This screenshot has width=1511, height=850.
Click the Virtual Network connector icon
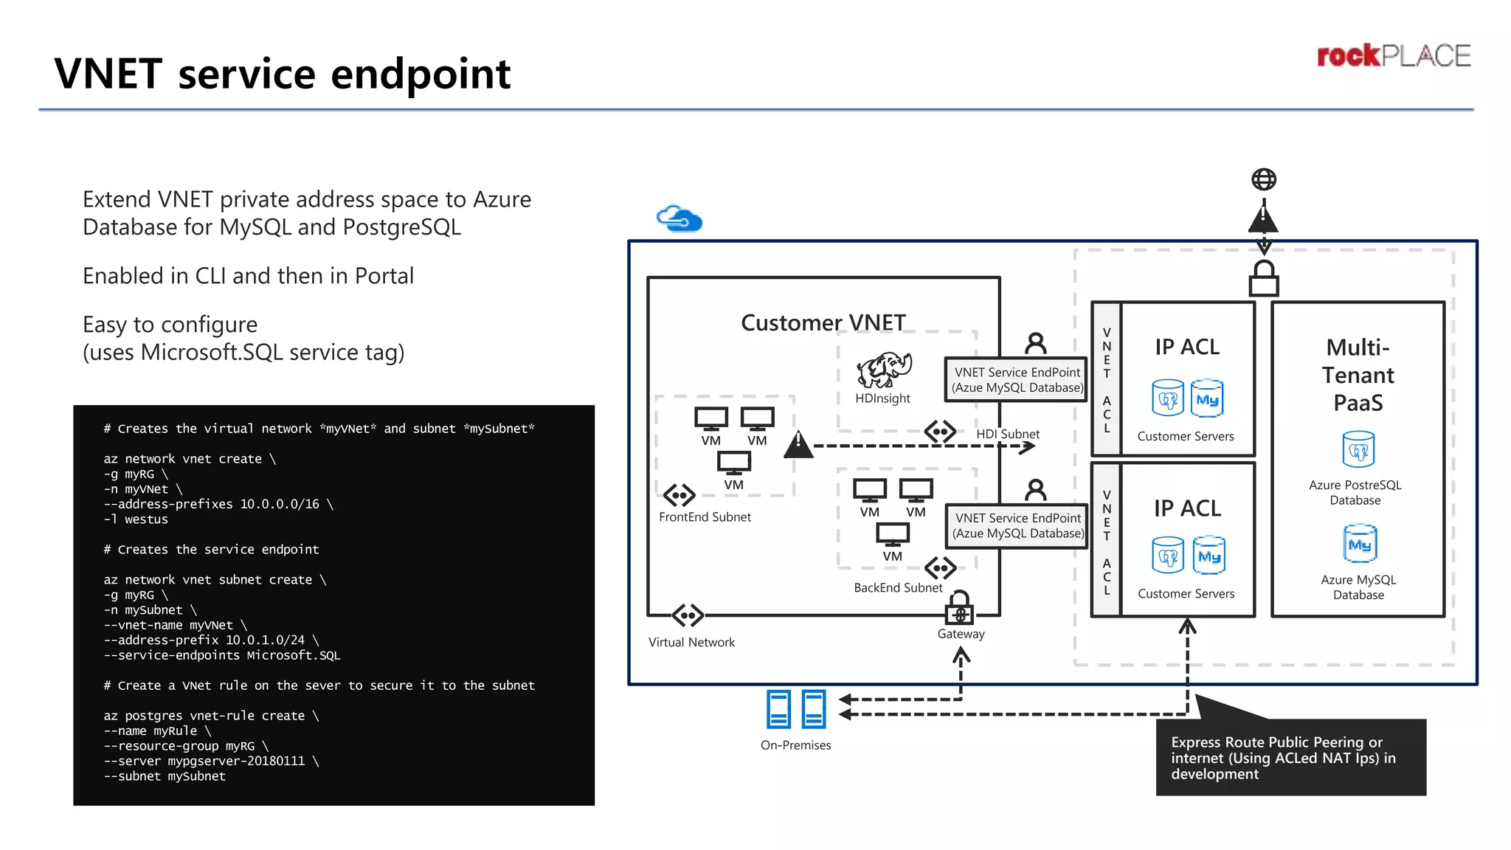[x=688, y=615]
